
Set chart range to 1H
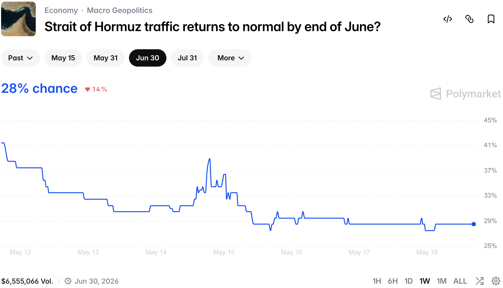(377, 281)
